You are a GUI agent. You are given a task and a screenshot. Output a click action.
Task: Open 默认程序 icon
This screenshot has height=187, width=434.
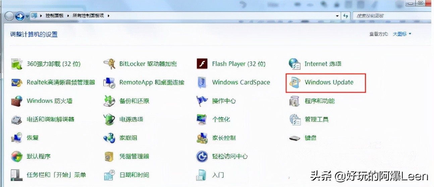pyautogui.click(x=17, y=156)
